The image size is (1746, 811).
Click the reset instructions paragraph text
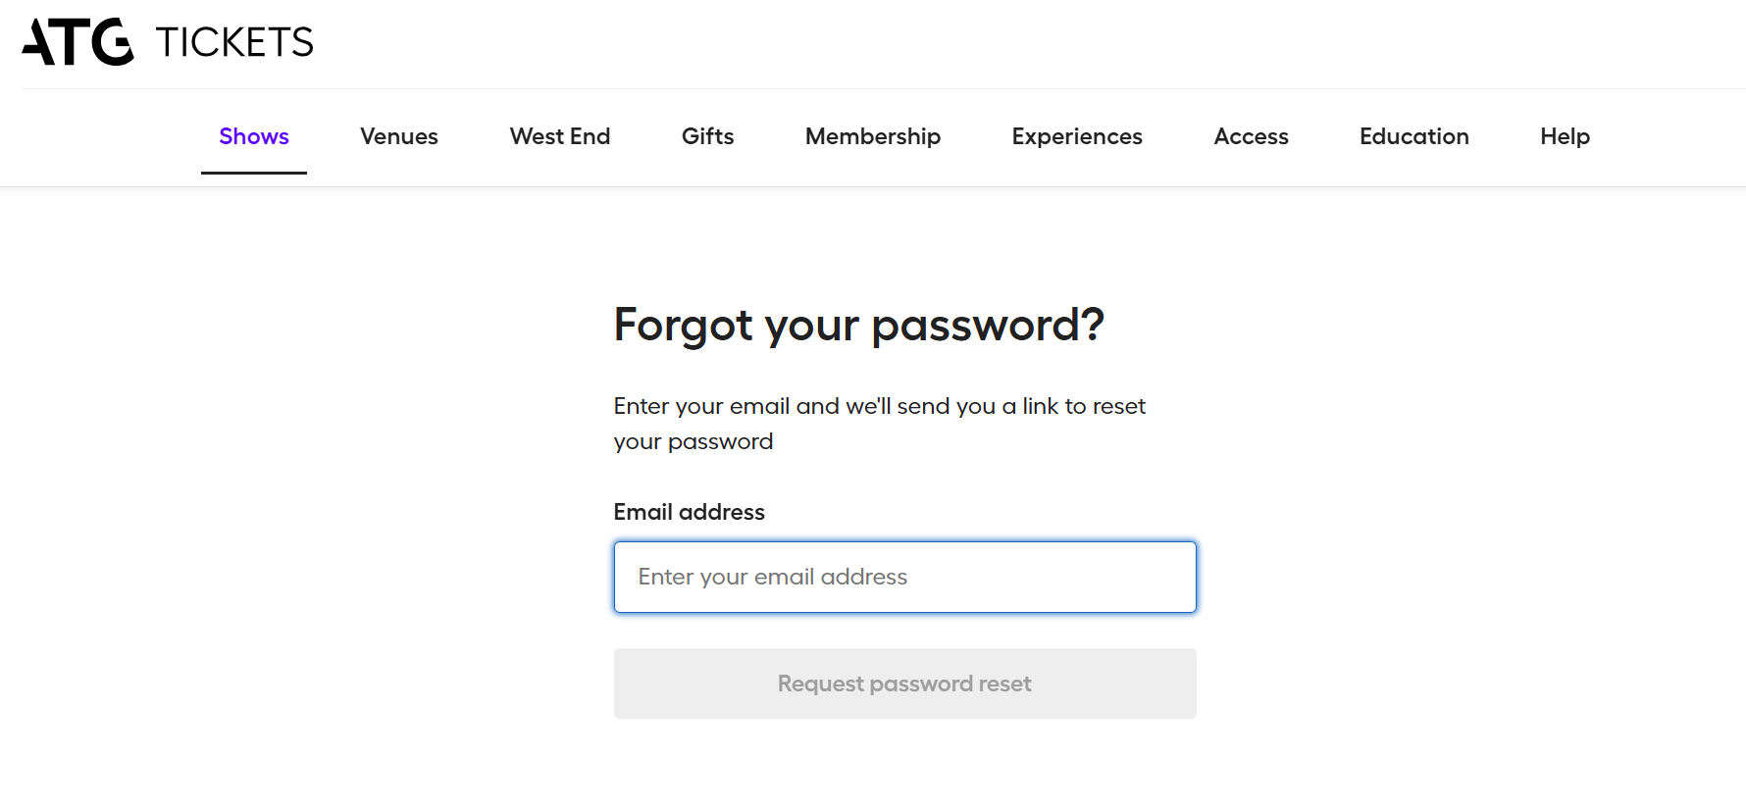click(x=879, y=406)
